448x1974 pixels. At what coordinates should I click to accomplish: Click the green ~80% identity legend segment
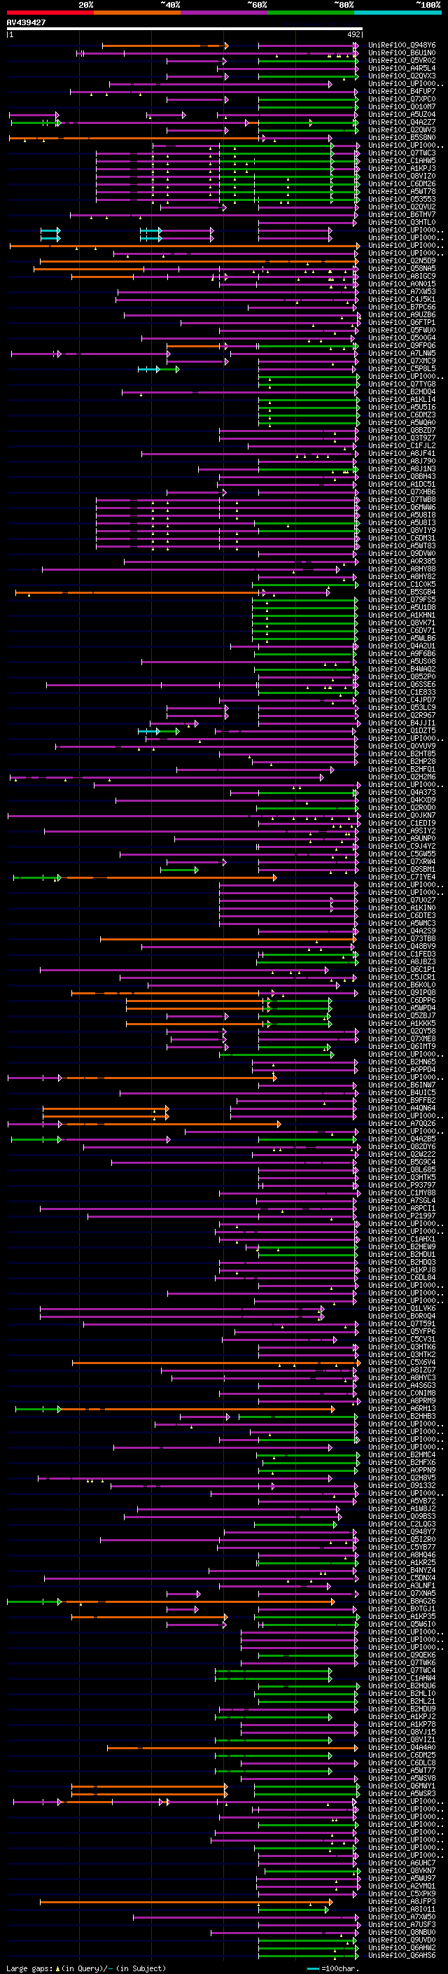311,13
